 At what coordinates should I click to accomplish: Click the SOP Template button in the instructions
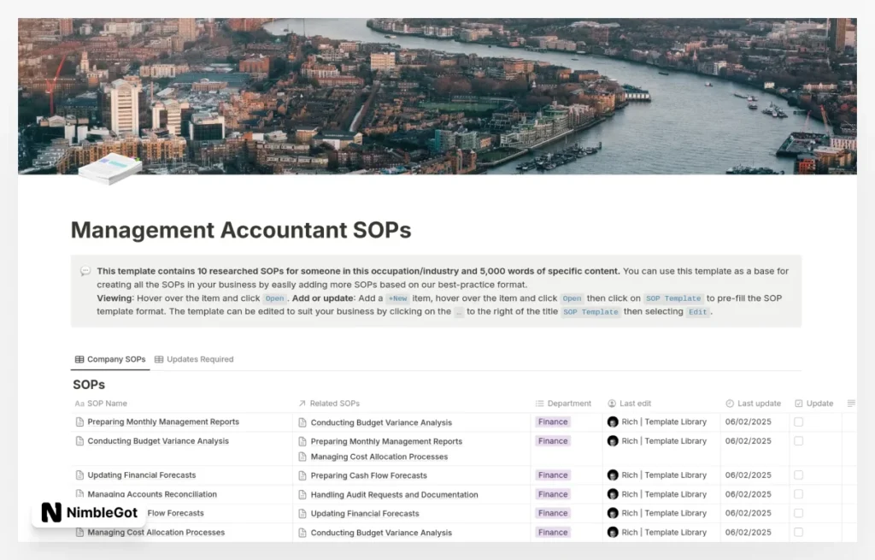674,298
